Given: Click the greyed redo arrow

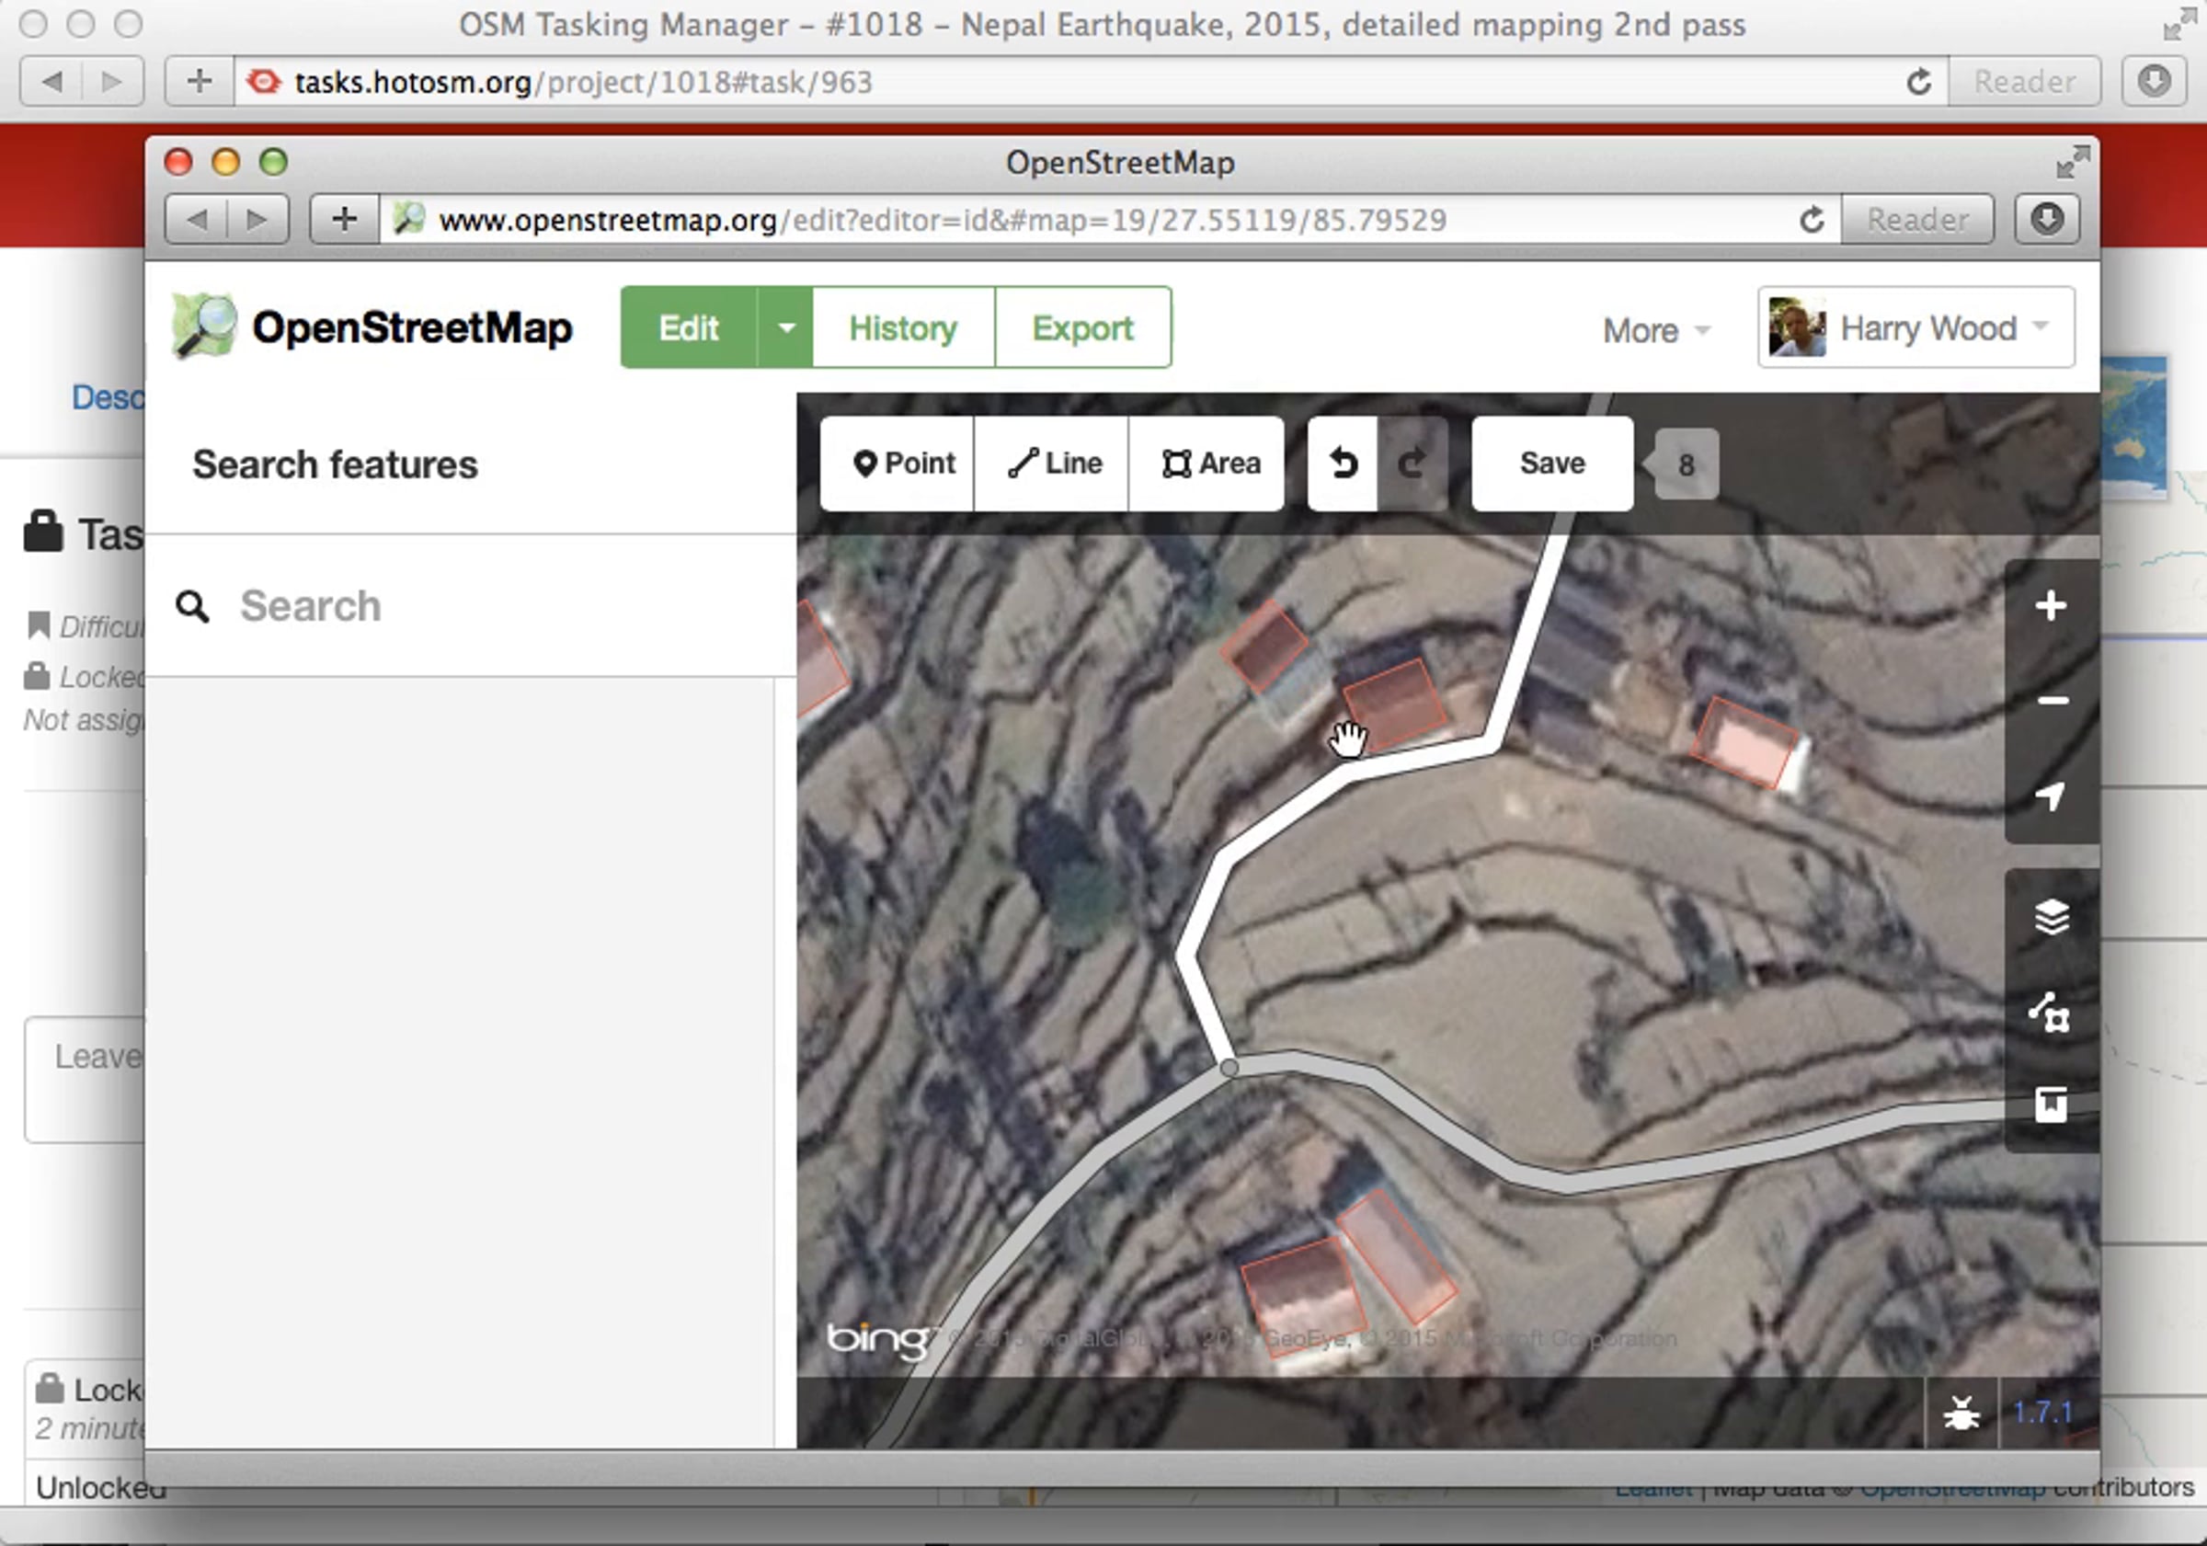Looking at the screenshot, I should [x=1411, y=464].
